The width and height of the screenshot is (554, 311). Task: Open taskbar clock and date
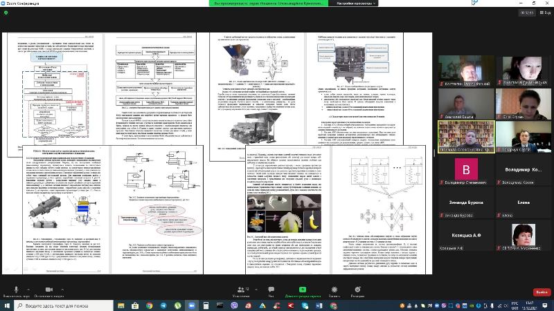[530, 305]
